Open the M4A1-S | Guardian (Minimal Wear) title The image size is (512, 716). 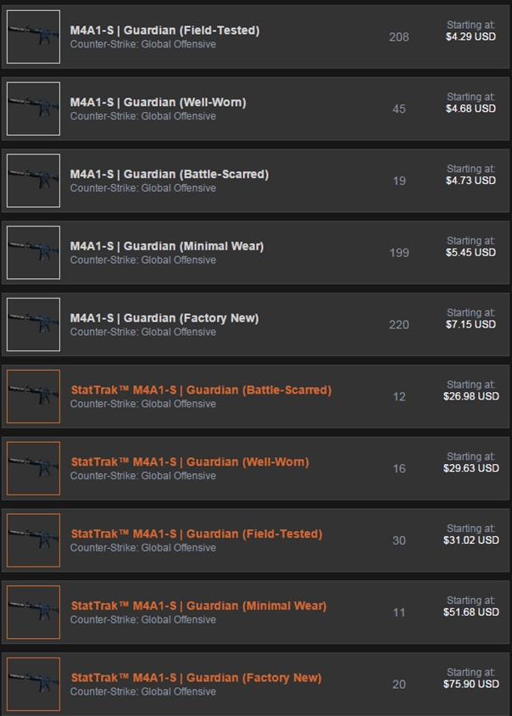(x=167, y=246)
